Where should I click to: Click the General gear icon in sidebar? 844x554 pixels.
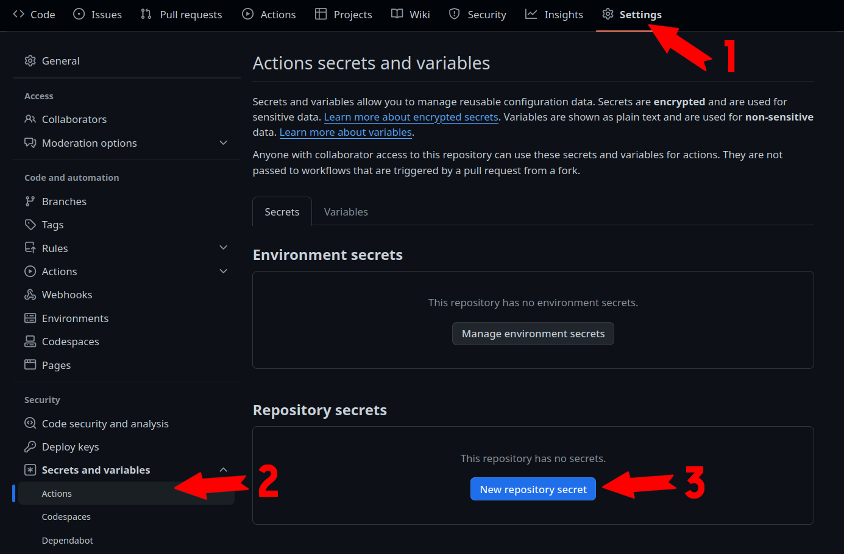pyautogui.click(x=30, y=61)
